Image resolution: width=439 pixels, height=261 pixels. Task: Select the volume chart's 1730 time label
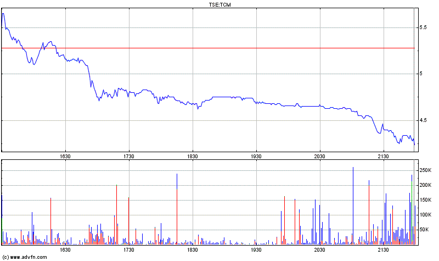(x=129, y=249)
